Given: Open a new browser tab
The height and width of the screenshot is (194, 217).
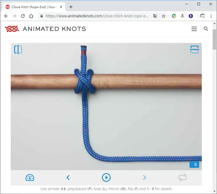Looking at the screenshot, I should pyautogui.click(x=71, y=7).
